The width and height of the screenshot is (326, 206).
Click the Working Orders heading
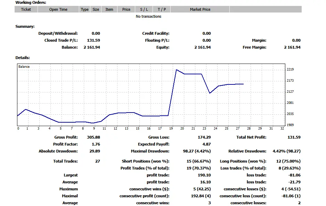(31, 2)
